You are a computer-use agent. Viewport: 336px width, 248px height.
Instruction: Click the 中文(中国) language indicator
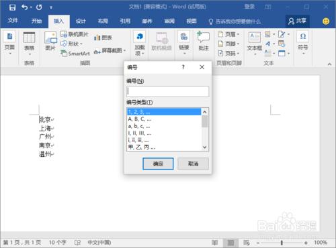click(99, 243)
